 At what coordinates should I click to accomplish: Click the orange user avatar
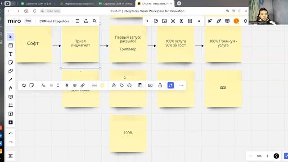236,21
